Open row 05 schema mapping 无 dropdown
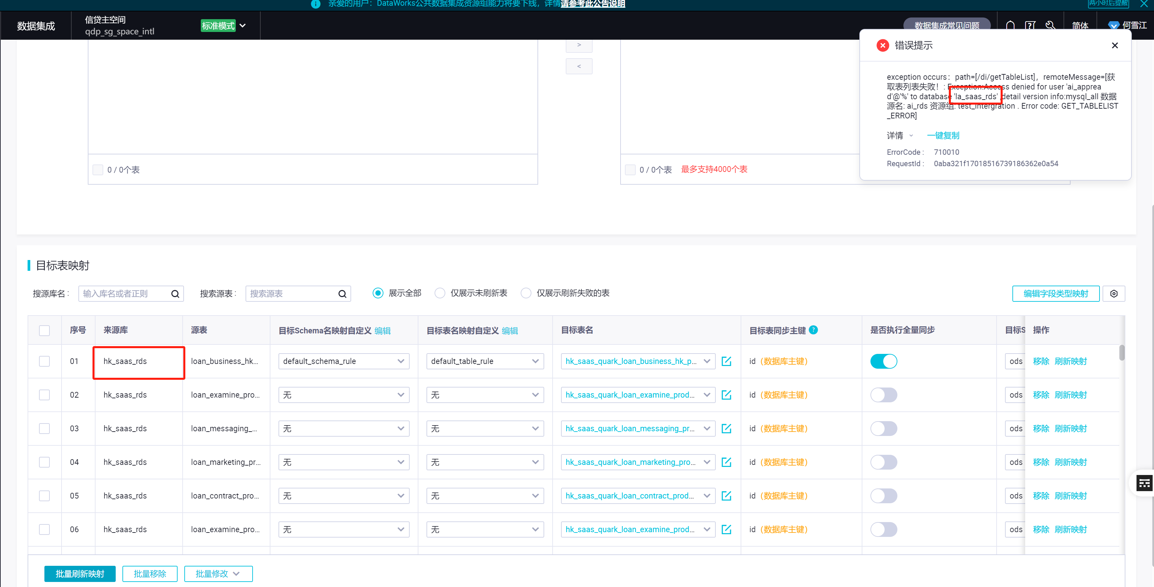The width and height of the screenshot is (1154, 587). (x=344, y=496)
